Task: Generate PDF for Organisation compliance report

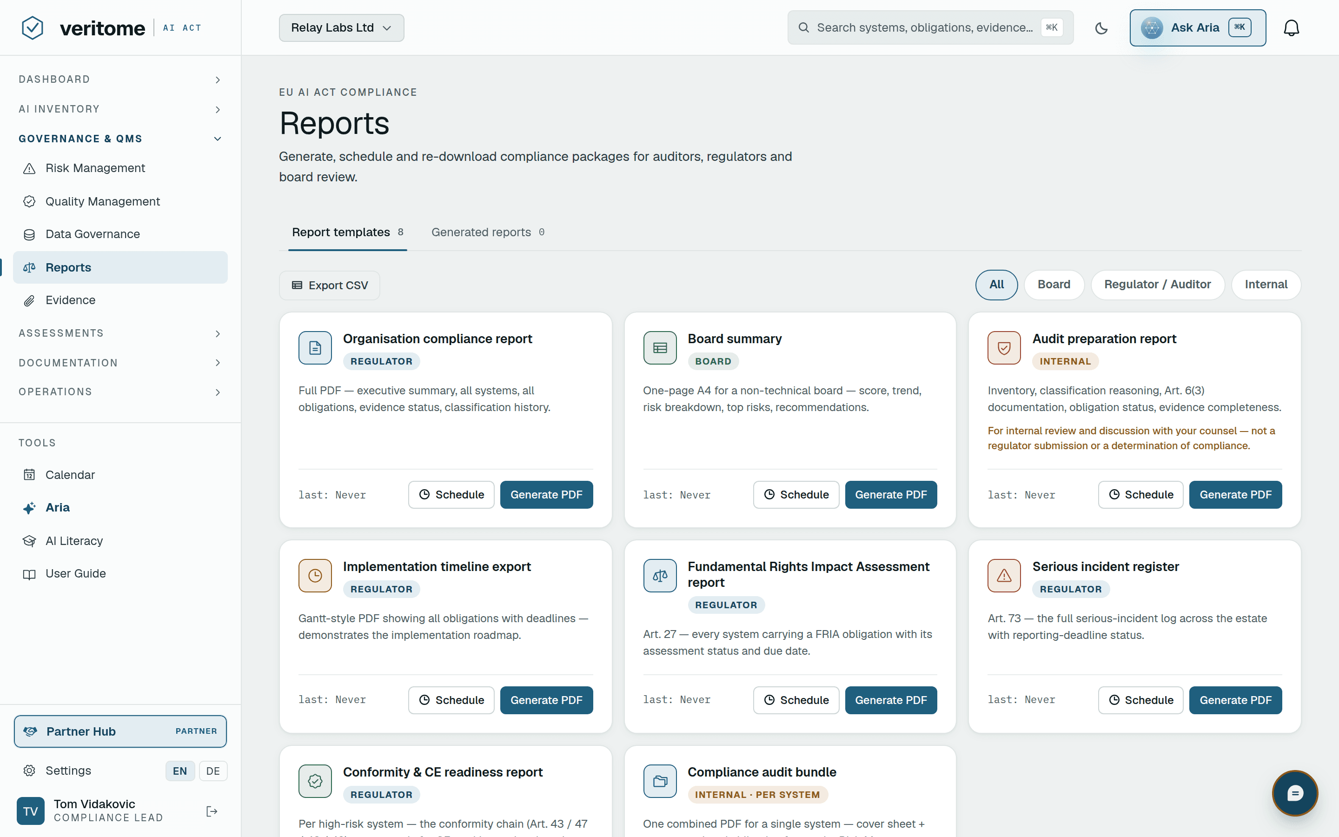Action: (546, 494)
